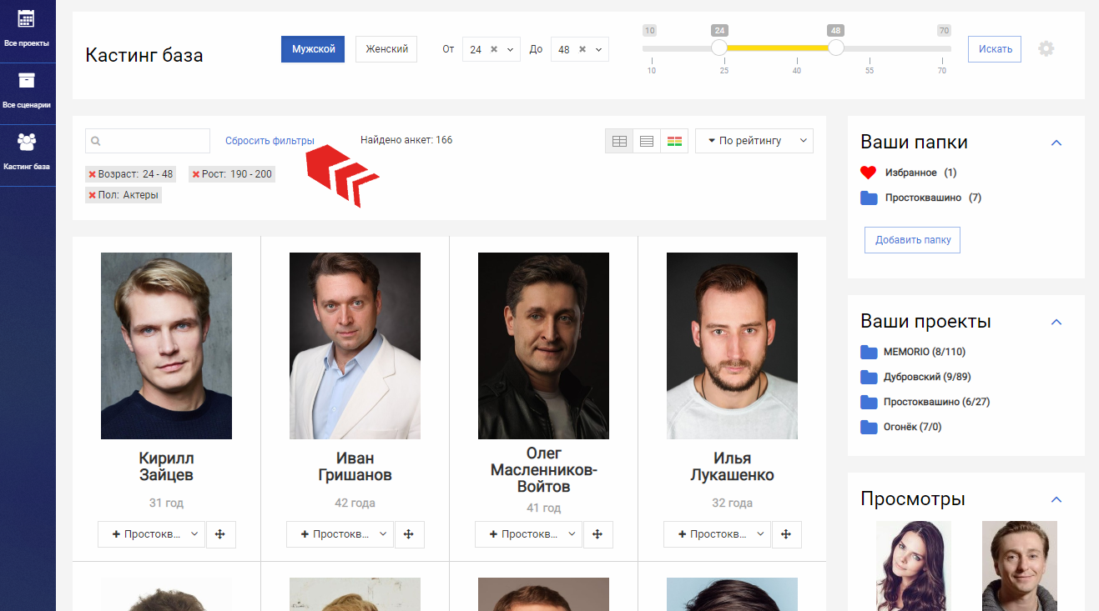Image resolution: width=1099 pixels, height=611 pixels.
Task: Open the photo of Иван Гришанов
Action: [x=355, y=346]
